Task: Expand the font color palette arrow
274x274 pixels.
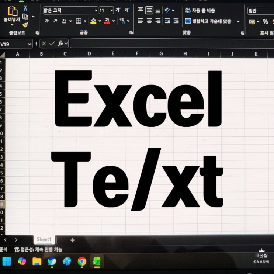Action: tap(114, 21)
